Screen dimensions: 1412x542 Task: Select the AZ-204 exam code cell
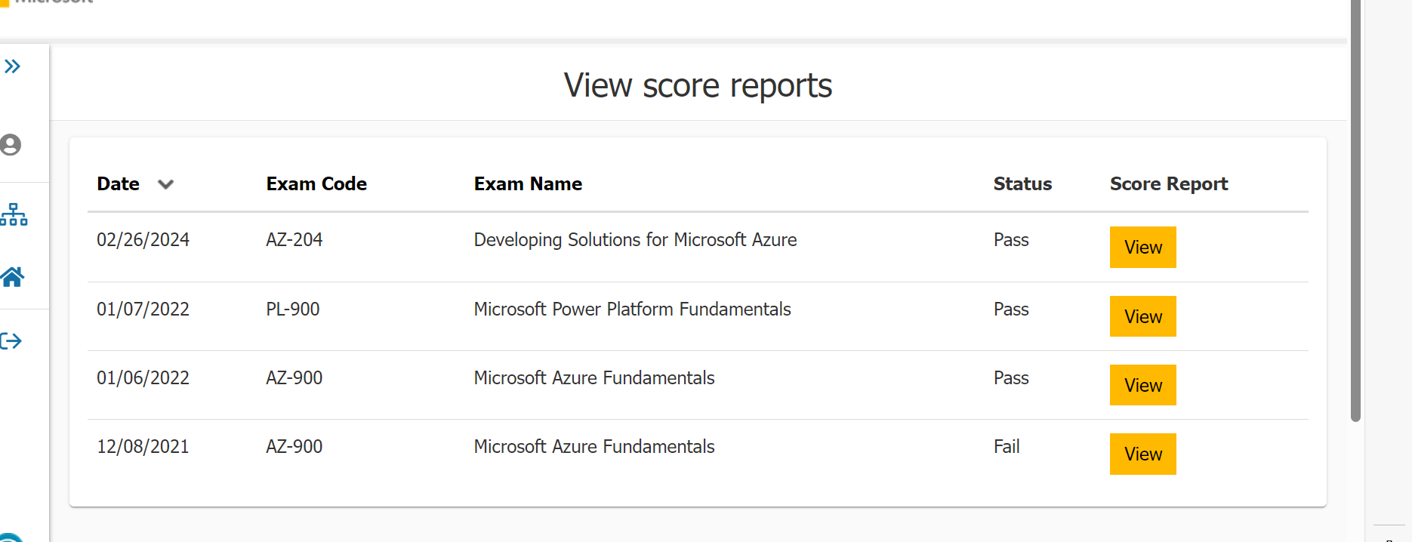click(294, 239)
